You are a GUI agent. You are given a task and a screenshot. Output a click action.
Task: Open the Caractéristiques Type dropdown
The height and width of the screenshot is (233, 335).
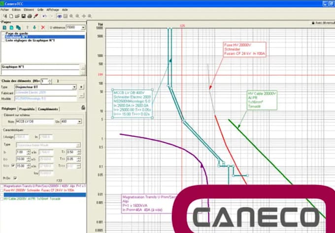(78, 145)
